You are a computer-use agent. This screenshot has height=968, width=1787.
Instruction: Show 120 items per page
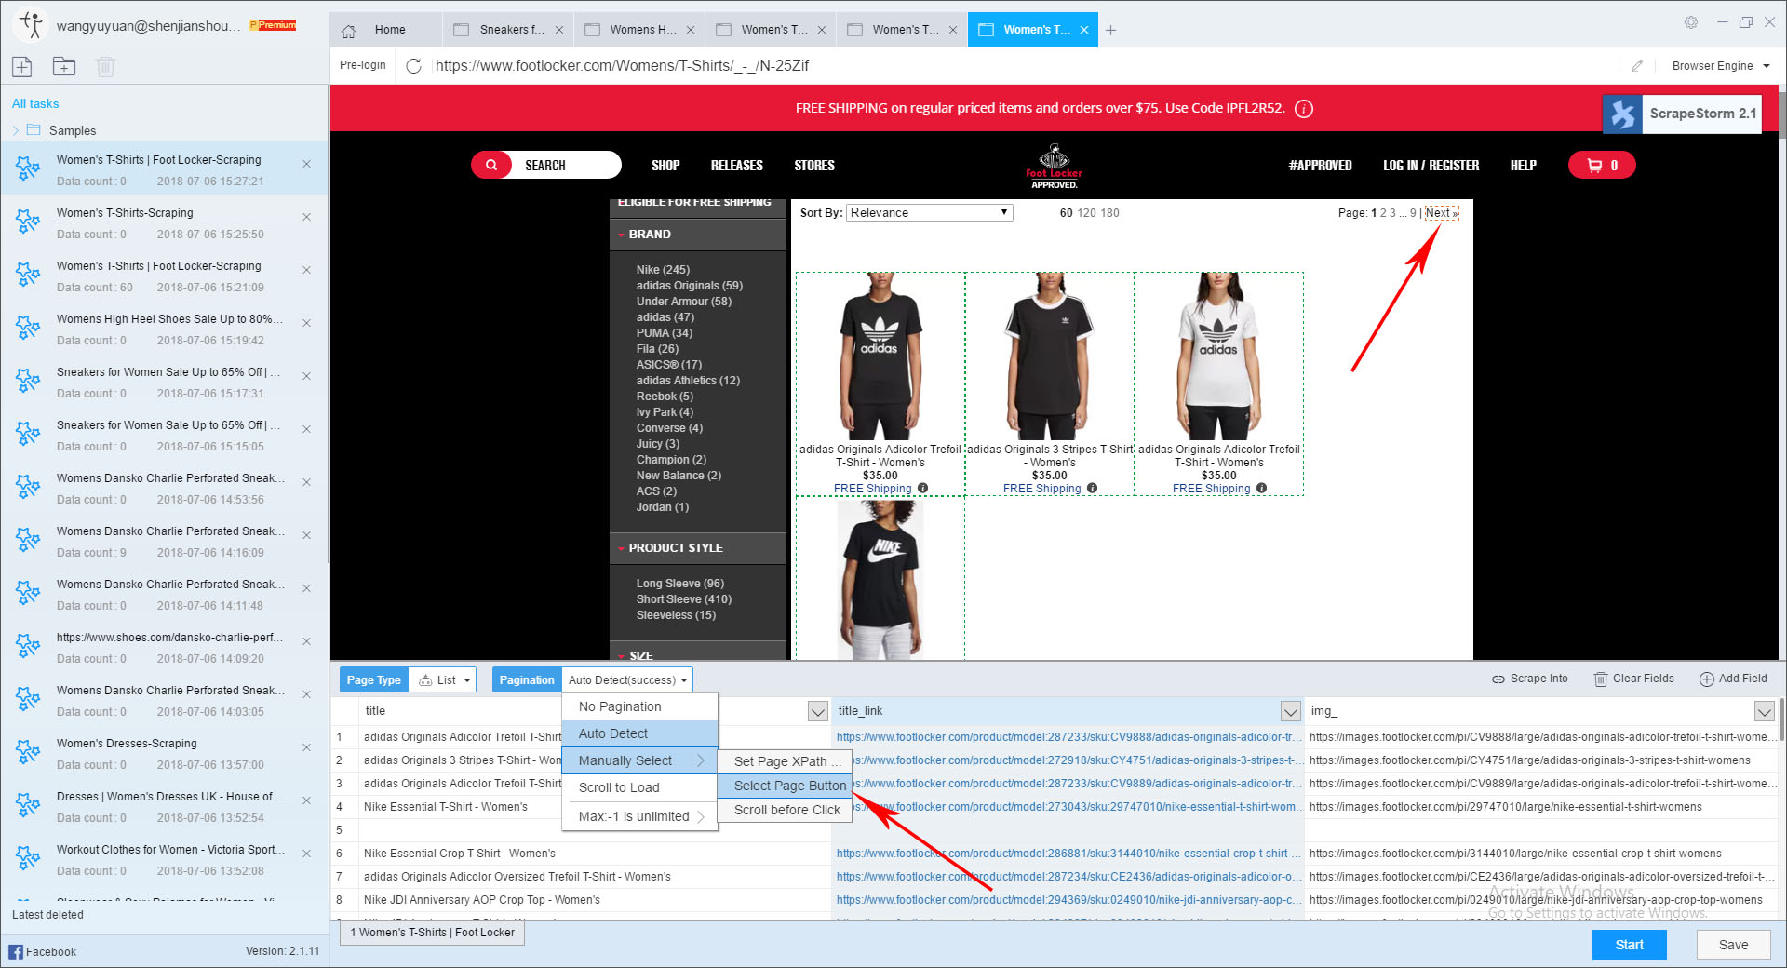1086,212
